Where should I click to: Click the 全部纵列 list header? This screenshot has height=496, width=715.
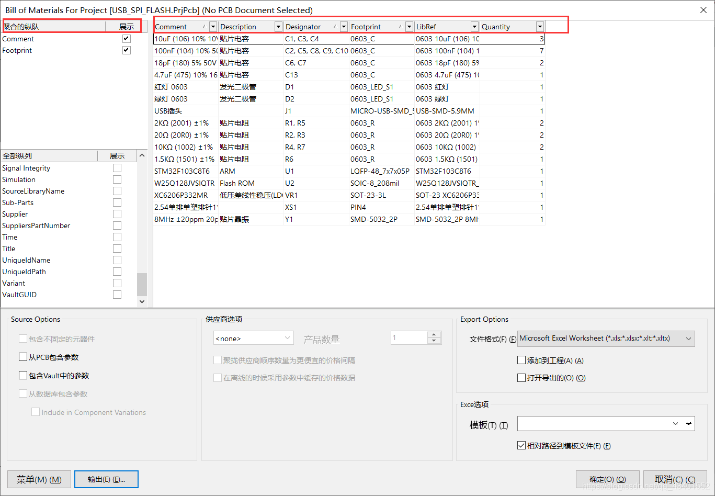pos(49,156)
